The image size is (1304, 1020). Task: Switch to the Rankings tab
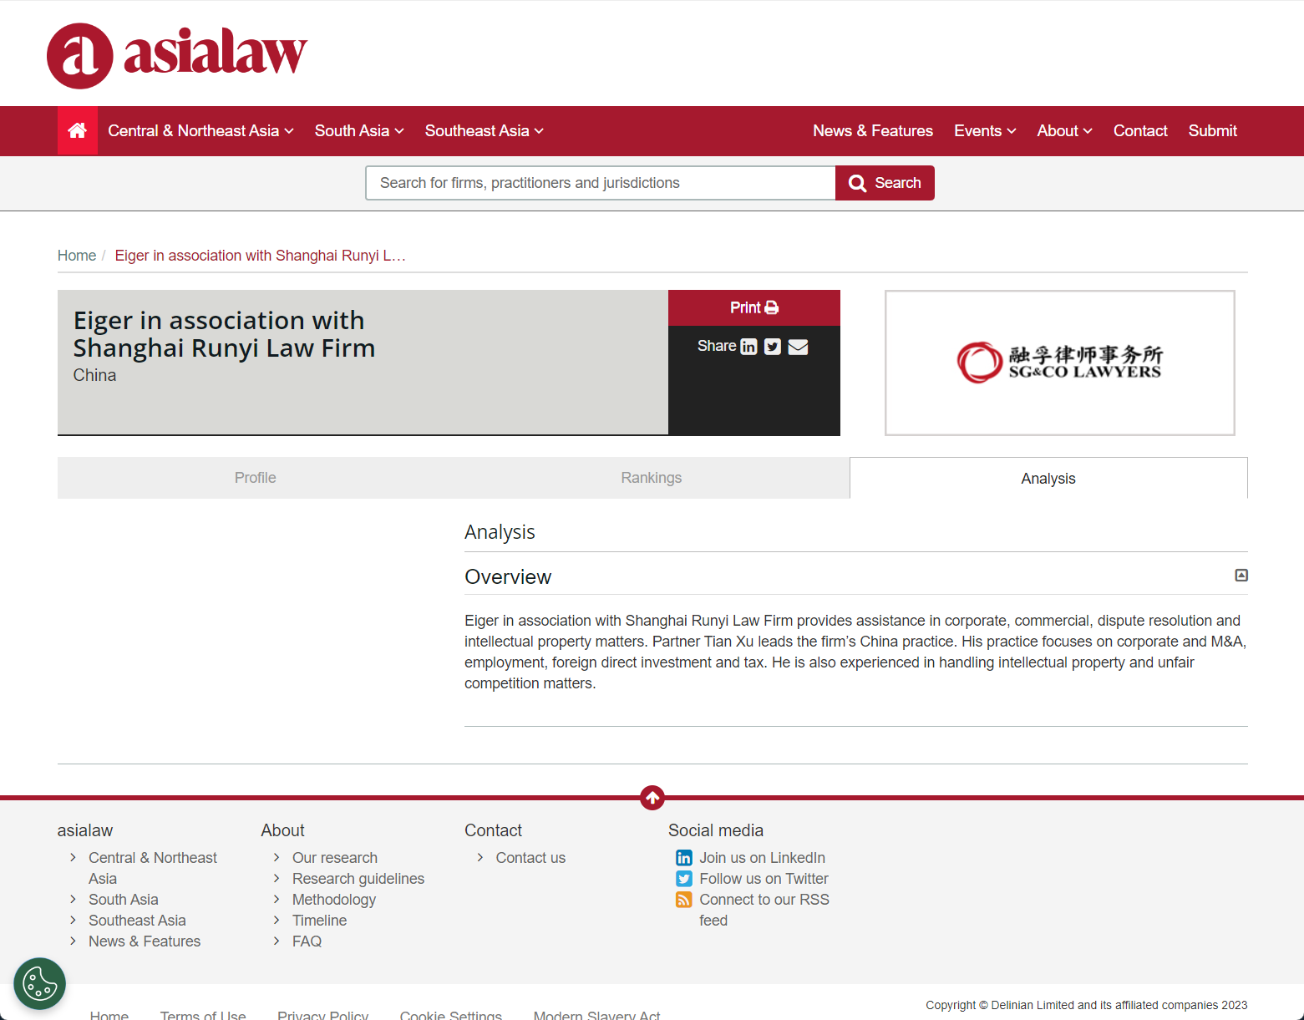point(652,478)
